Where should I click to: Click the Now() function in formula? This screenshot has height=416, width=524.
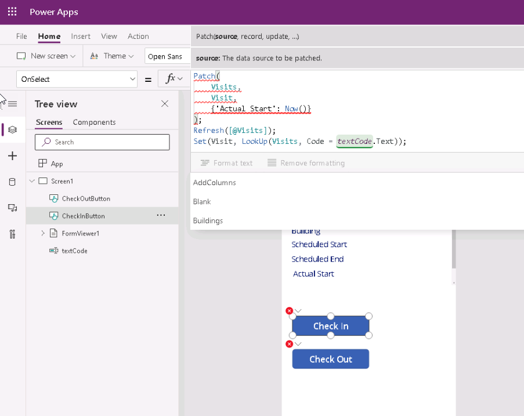point(295,108)
